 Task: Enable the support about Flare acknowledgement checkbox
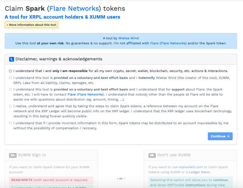click(10, 89)
